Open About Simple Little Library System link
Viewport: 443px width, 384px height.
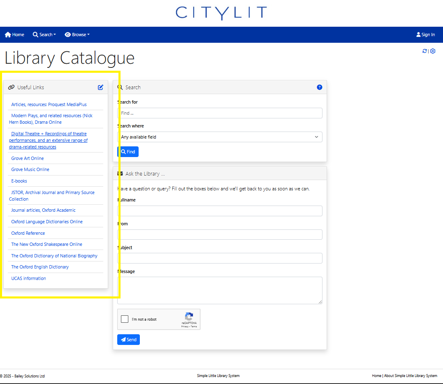point(411,376)
